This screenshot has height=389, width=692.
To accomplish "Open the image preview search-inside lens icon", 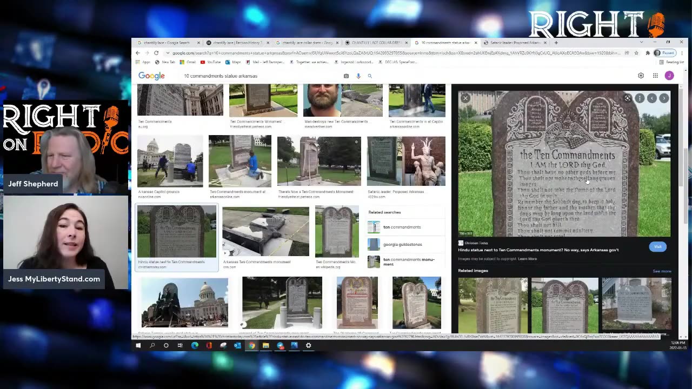I will coord(627,98).
